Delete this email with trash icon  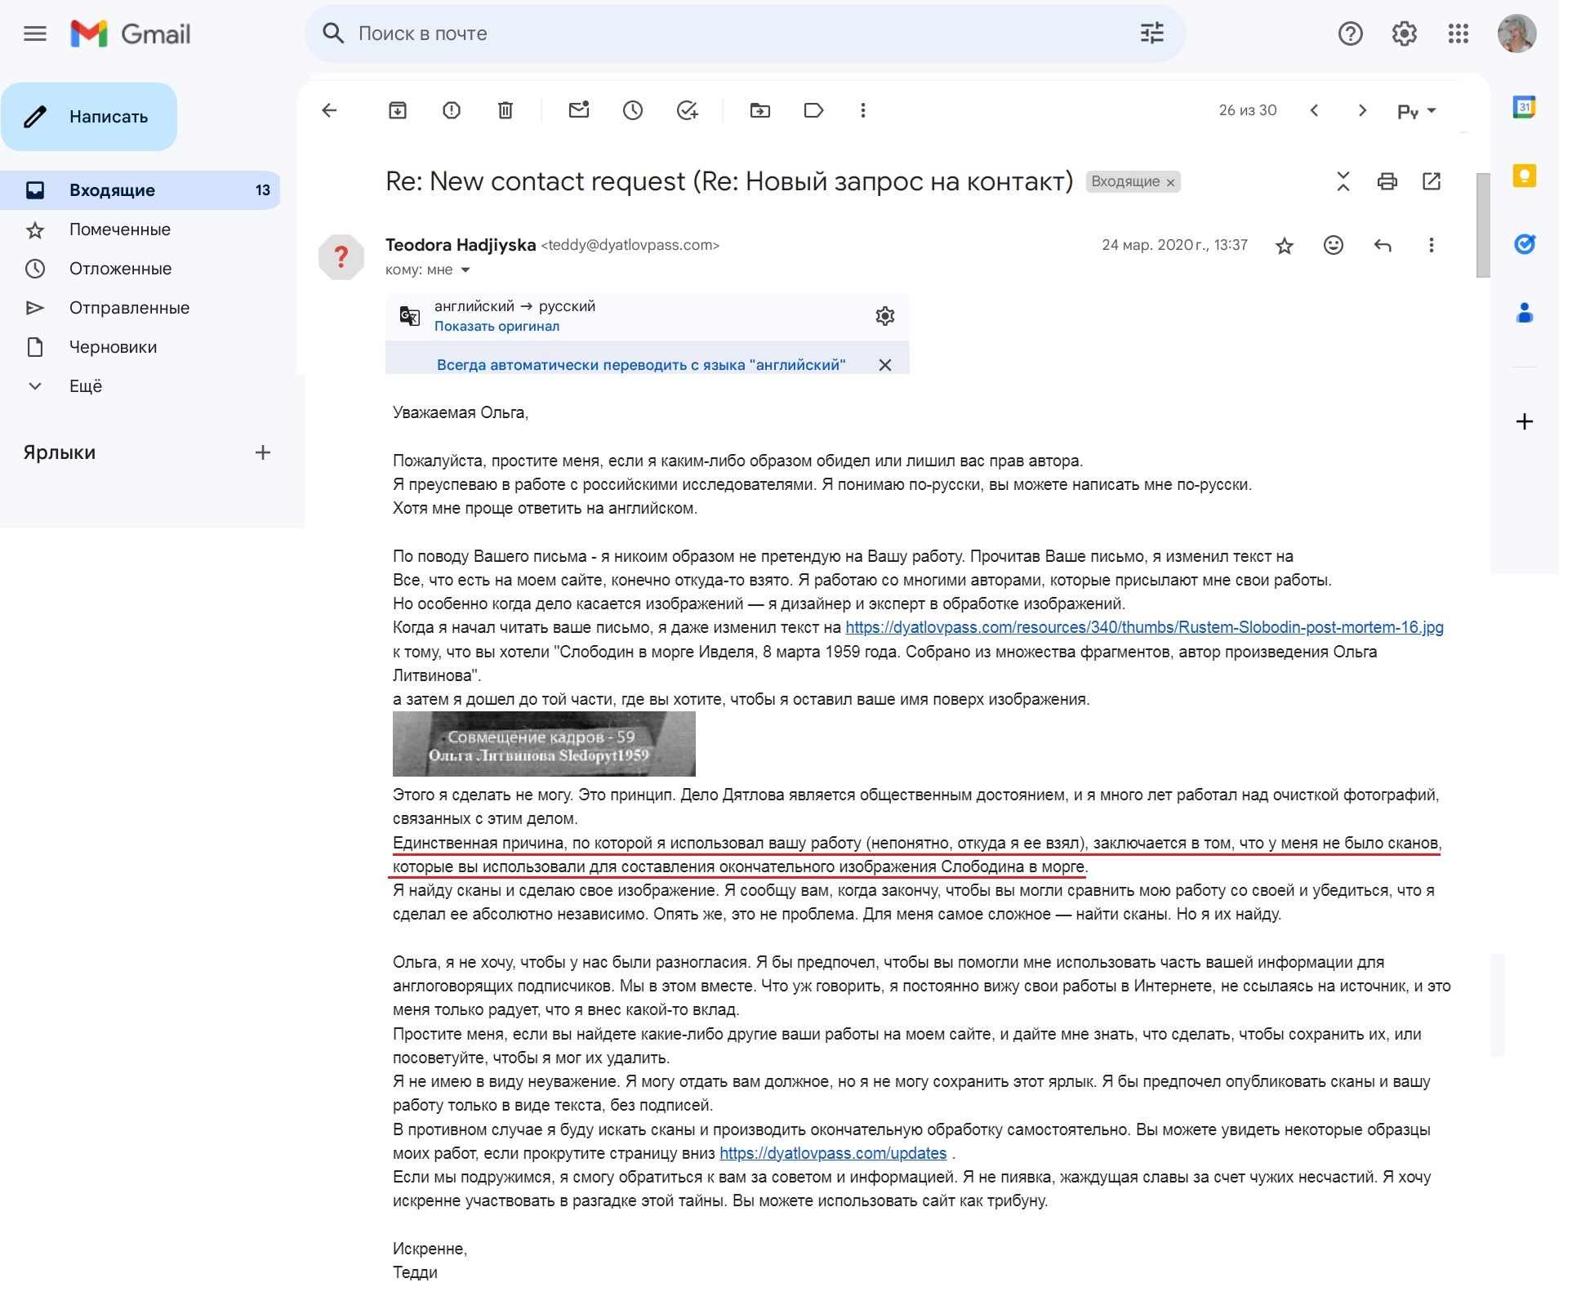click(x=505, y=110)
